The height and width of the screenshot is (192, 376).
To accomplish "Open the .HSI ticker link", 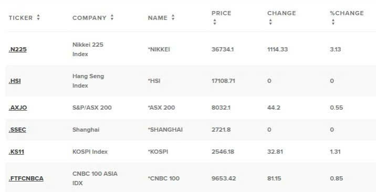I will [x=15, y=81].
